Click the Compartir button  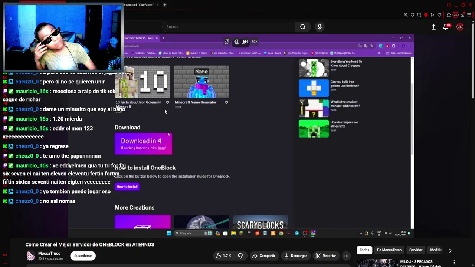[x=263, y=256]
